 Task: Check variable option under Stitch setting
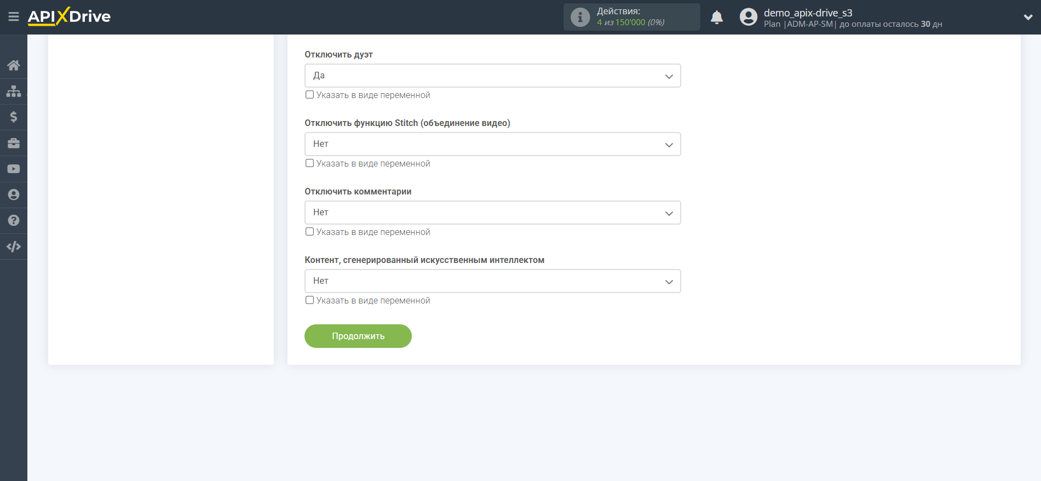point(310,163)
